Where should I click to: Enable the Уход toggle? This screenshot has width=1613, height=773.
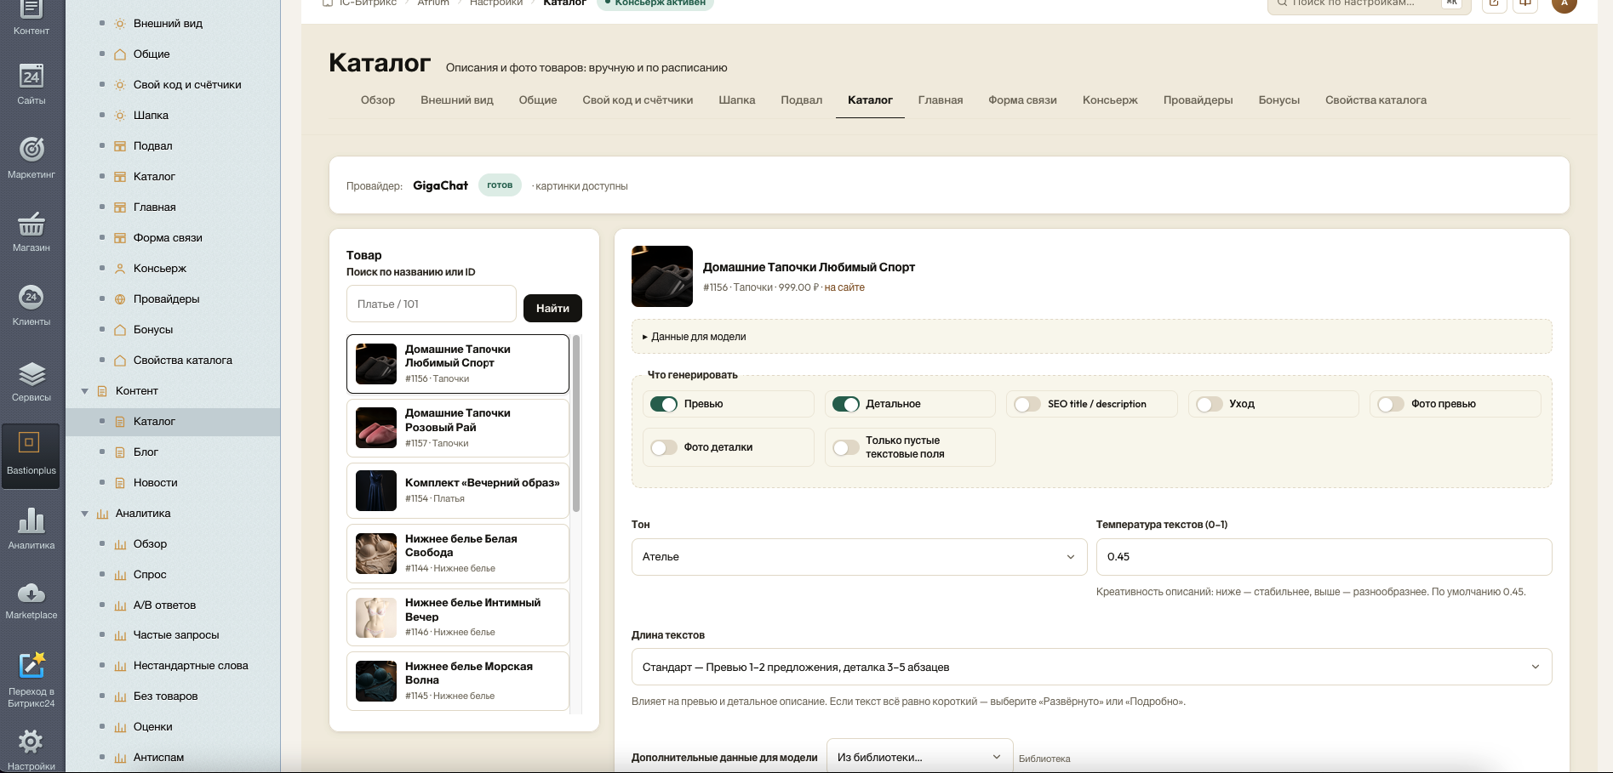(x=1209, y=404)
